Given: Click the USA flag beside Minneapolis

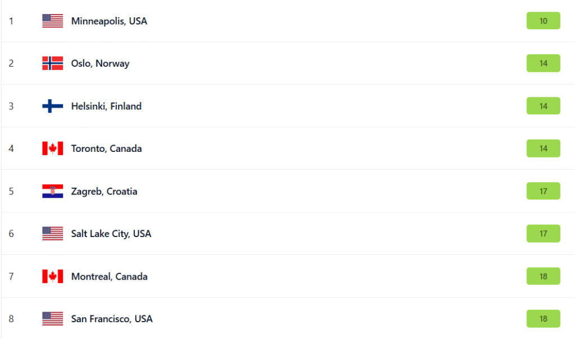Looking at the screenshot, I should [x=52, y=21].
